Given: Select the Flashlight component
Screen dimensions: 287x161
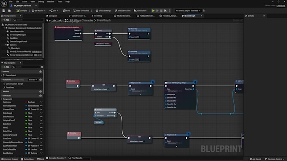Looking at the screenshot, I should pyautogui.click(x=15, y=48).
